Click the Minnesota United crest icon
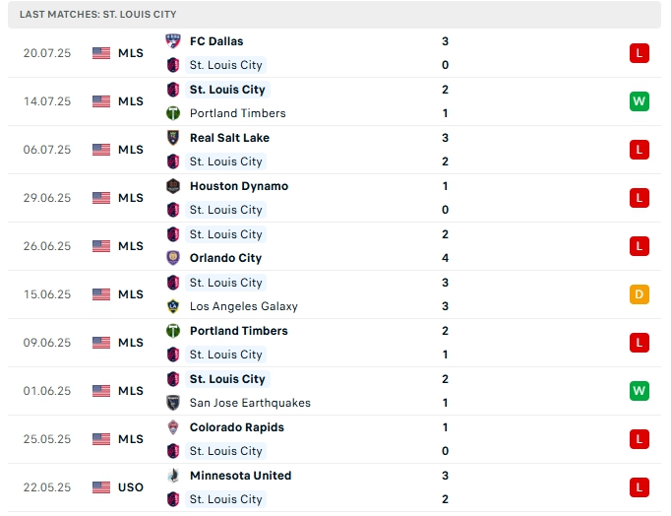 coord(174,476)
